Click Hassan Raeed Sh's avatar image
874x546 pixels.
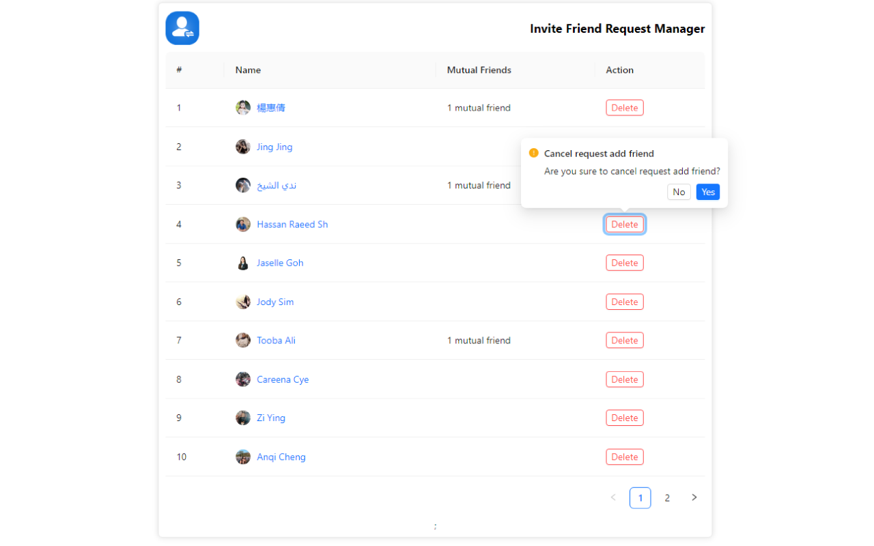pyautogui.click(x=243, y=224)
